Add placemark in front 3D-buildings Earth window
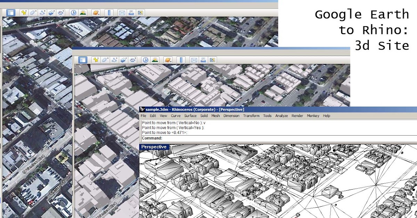Viewport: 417px width, 218px height. pyautogui.click(x=96, y=60)
